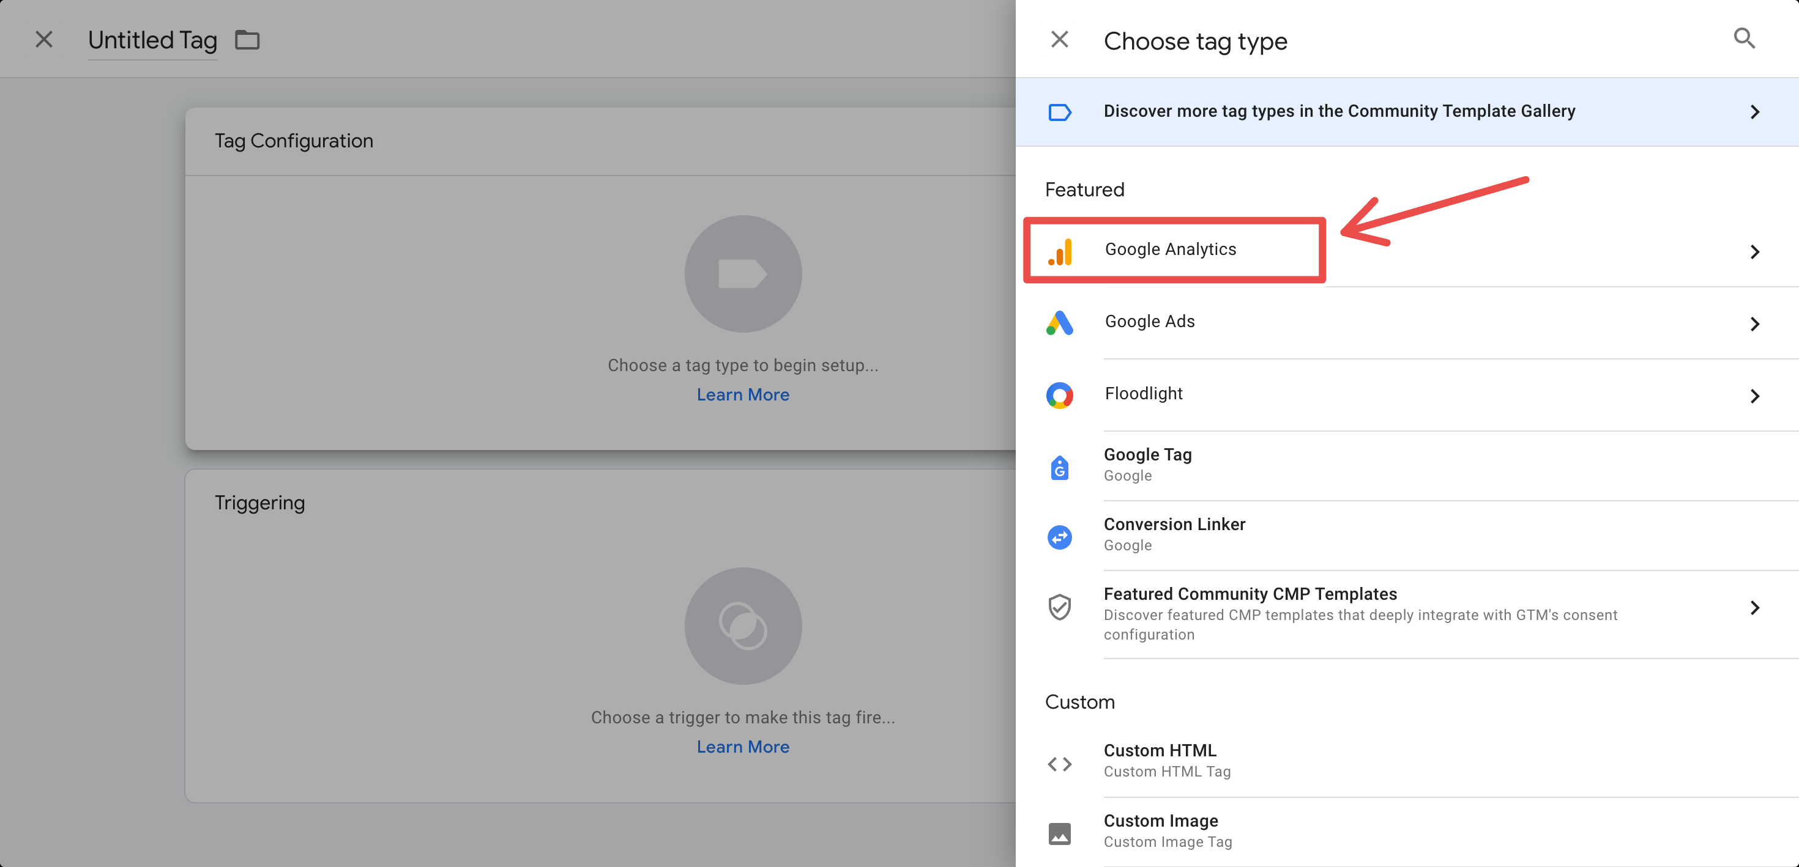Choose Google Ads tag type

(1407, 322)
